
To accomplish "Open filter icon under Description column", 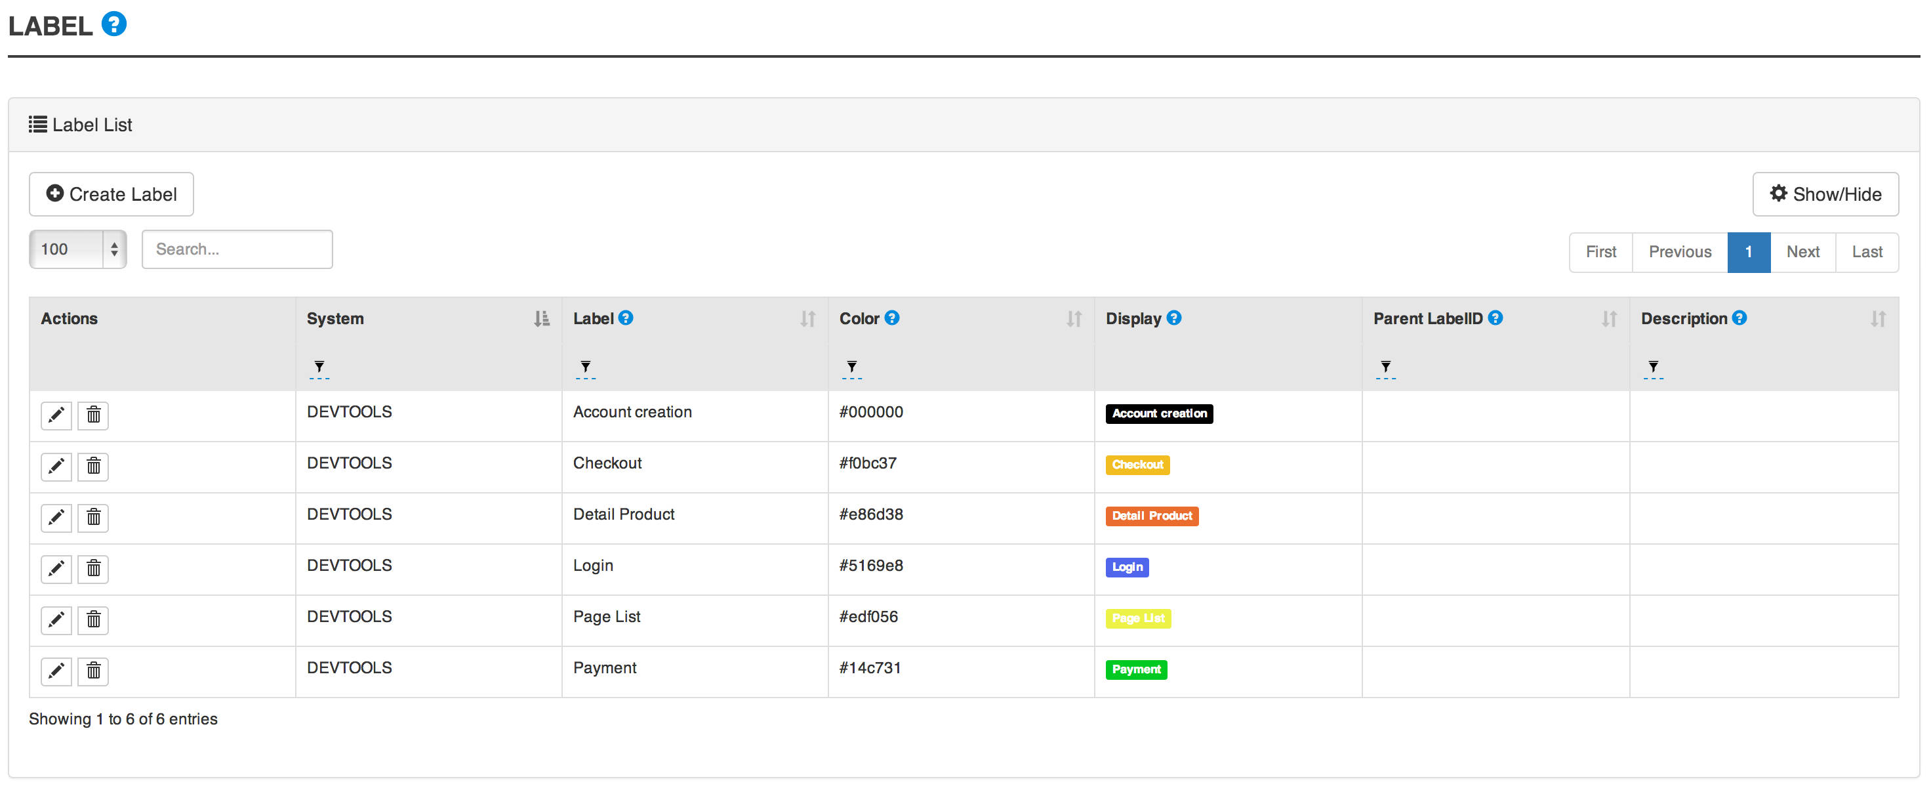I will pyautogui.click(x=1652, y=367).
